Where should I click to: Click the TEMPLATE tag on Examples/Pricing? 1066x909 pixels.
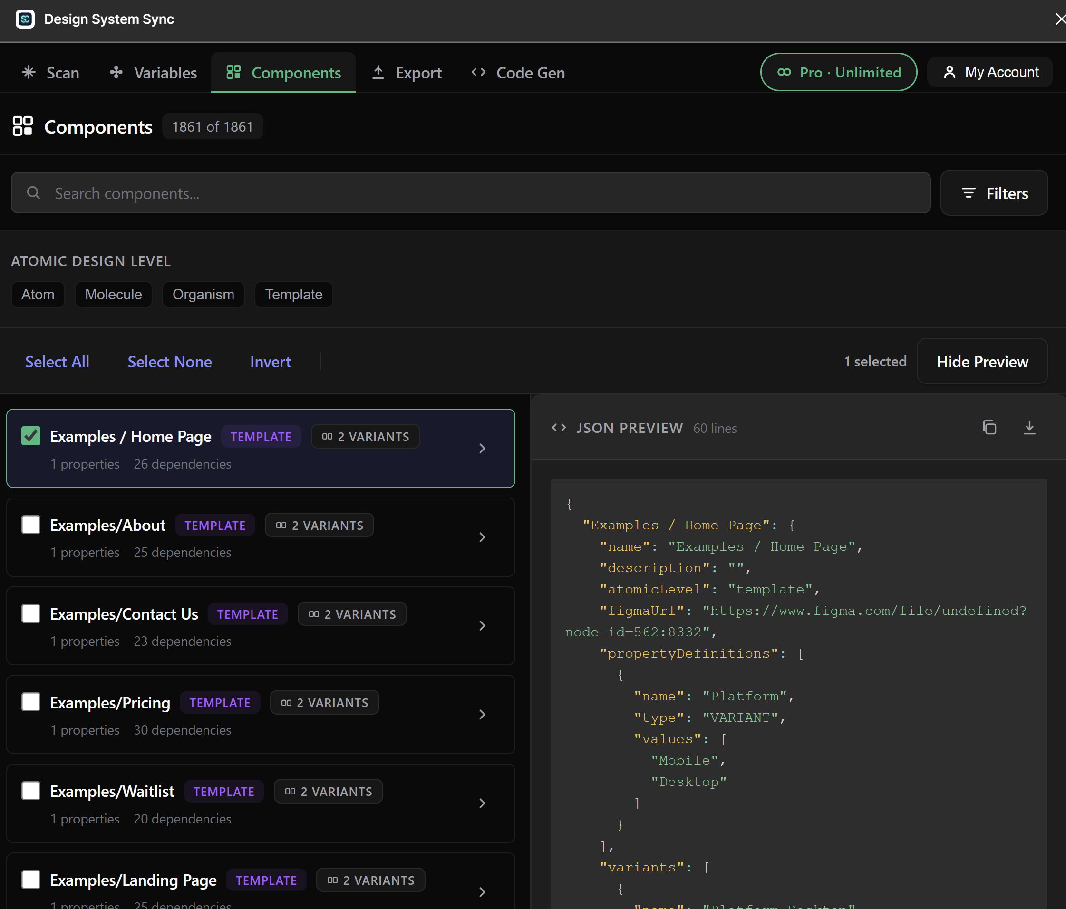[x=220, y=703]
